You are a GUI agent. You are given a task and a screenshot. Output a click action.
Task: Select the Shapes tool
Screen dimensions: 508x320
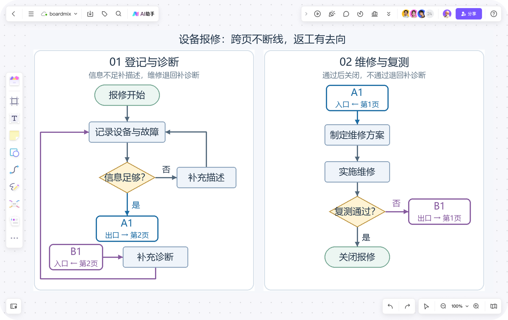click(14, 153)
